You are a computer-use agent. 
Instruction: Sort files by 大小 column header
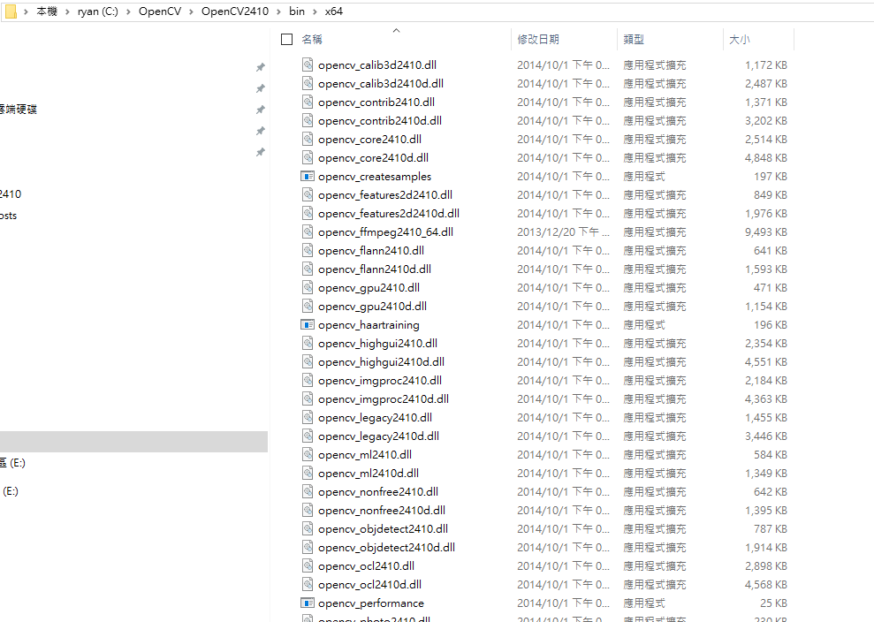point(740,39)
